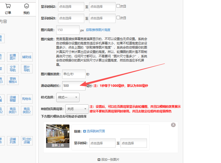The width and height of the screenshot is (221, 163).
Task: Select the 店铺橱窗 shop showcase component
Action: coord(13,98)
